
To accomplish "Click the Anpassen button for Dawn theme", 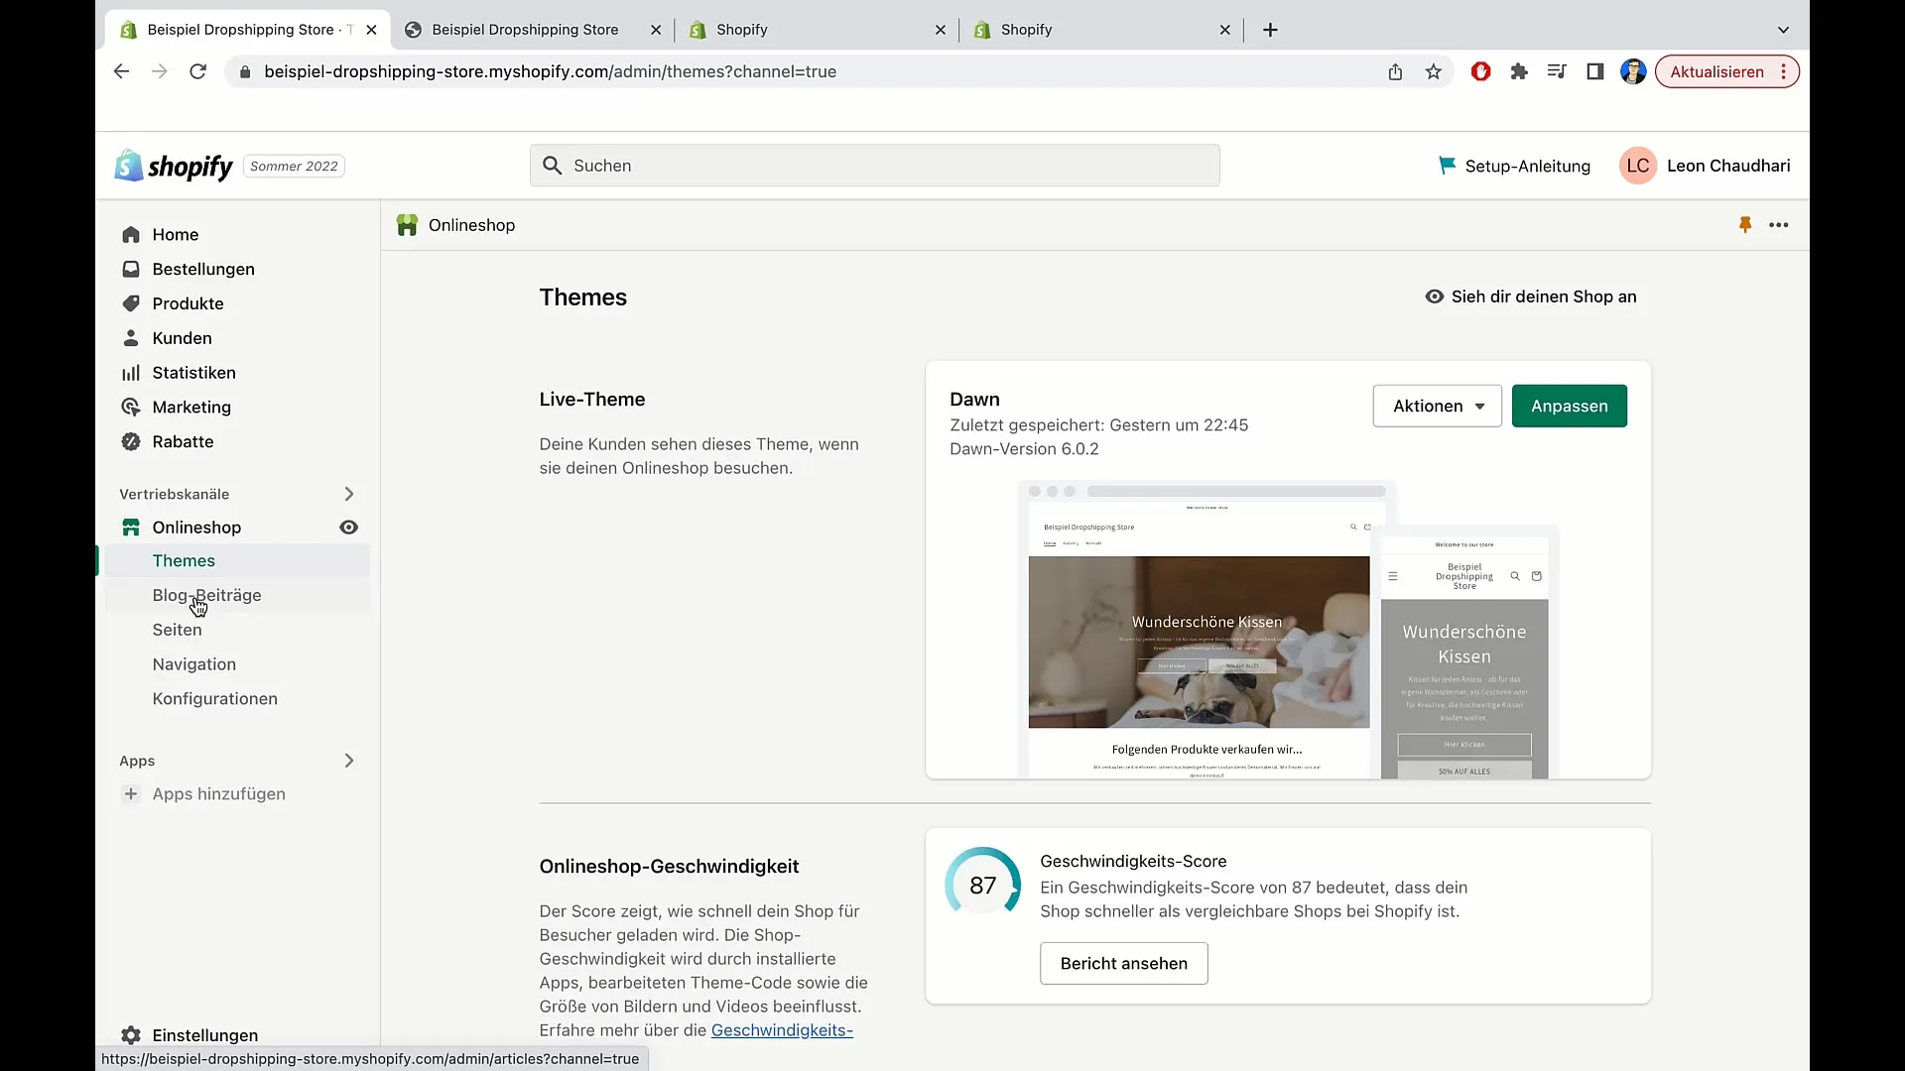I will (x=1569, y=406).
